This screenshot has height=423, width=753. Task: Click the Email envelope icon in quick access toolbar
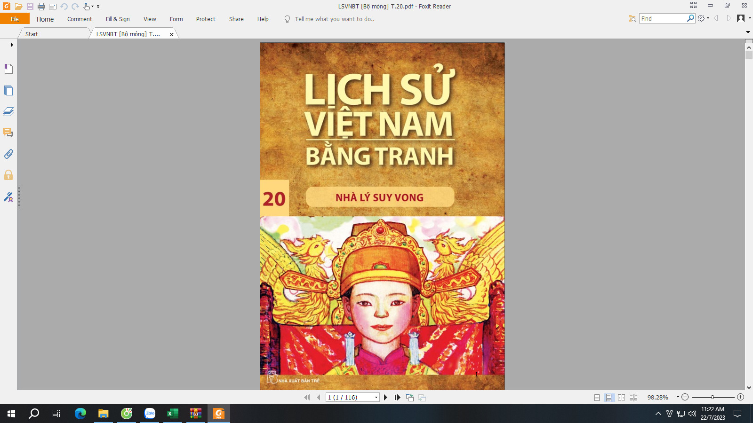point(53,7)
